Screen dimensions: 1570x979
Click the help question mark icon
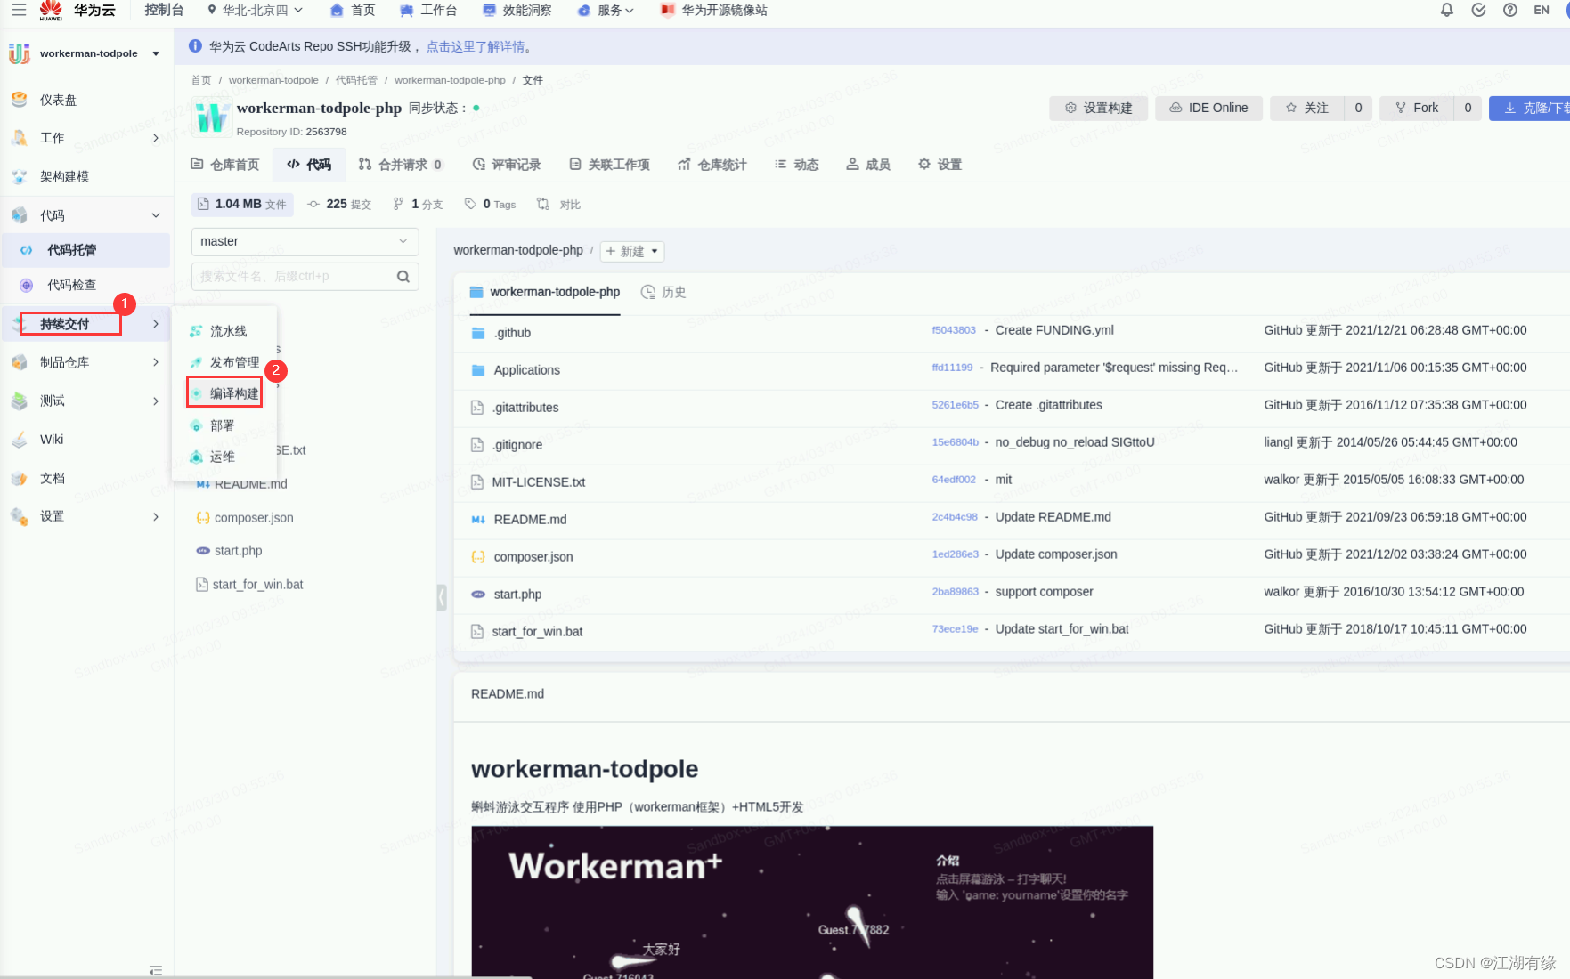tap(1510, 10)
